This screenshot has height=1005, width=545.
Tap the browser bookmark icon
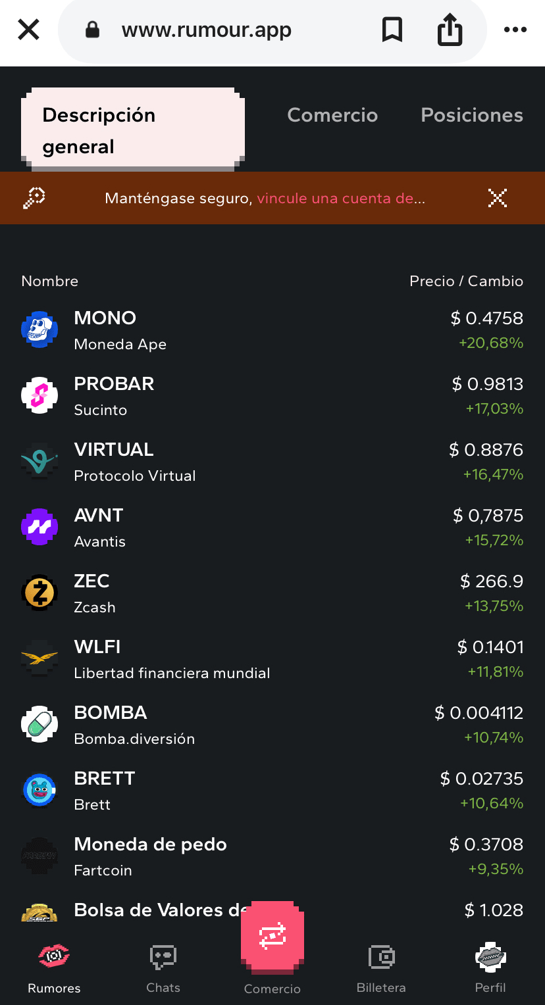392,30
